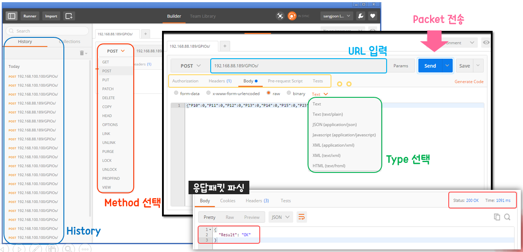Select XML (text/xml) type

(x=326, y=156)
